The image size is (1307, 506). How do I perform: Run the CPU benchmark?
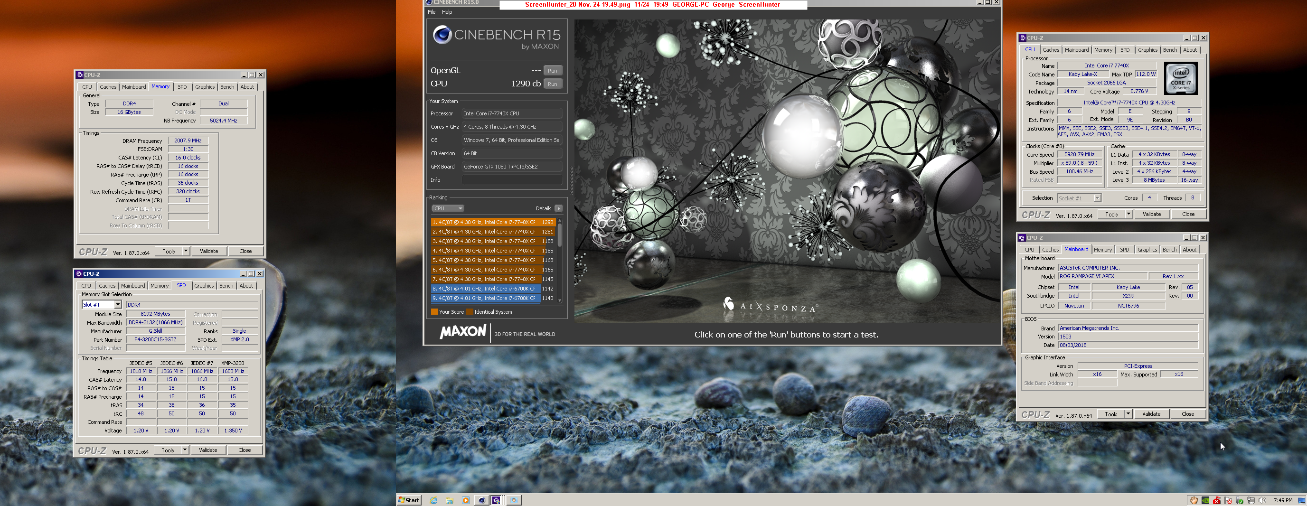tap(553, 84)
